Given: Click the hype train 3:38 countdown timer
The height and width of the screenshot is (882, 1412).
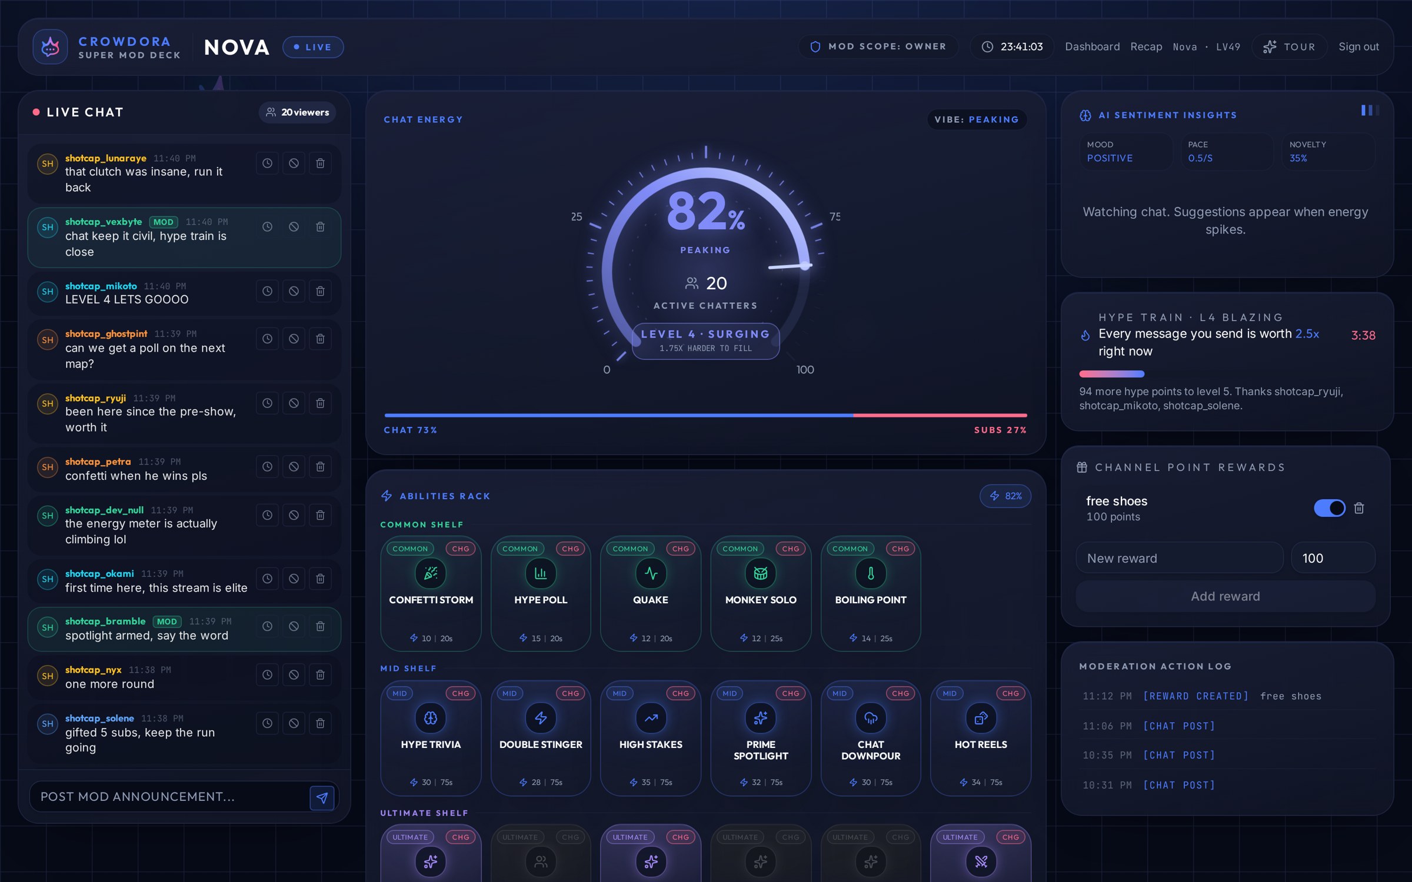Looking at the screenshot, I should click(x=1363, y=335).
